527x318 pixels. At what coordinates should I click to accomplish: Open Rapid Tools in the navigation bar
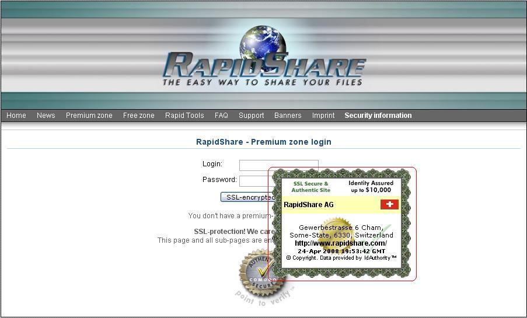point(184,116)
